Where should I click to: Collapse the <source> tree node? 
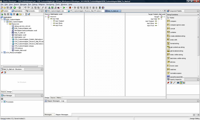46,17
